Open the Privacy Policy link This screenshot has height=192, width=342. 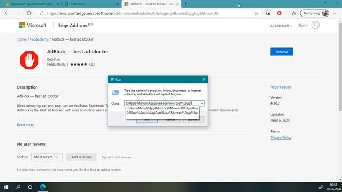tap(281, 138)
